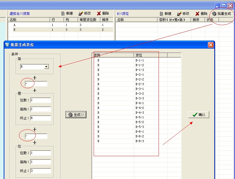Click the 行 column header
Screen dimensions: 235x179
pos(57,20)
